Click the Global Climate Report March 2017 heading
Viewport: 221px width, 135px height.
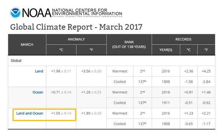pos(76,27)
